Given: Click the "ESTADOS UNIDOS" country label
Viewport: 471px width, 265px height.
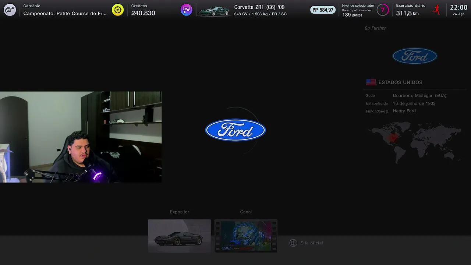Looking at the screenshot, I should click(x=400, y=82).
